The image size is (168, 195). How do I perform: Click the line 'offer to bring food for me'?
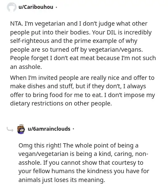click(82, 95)
